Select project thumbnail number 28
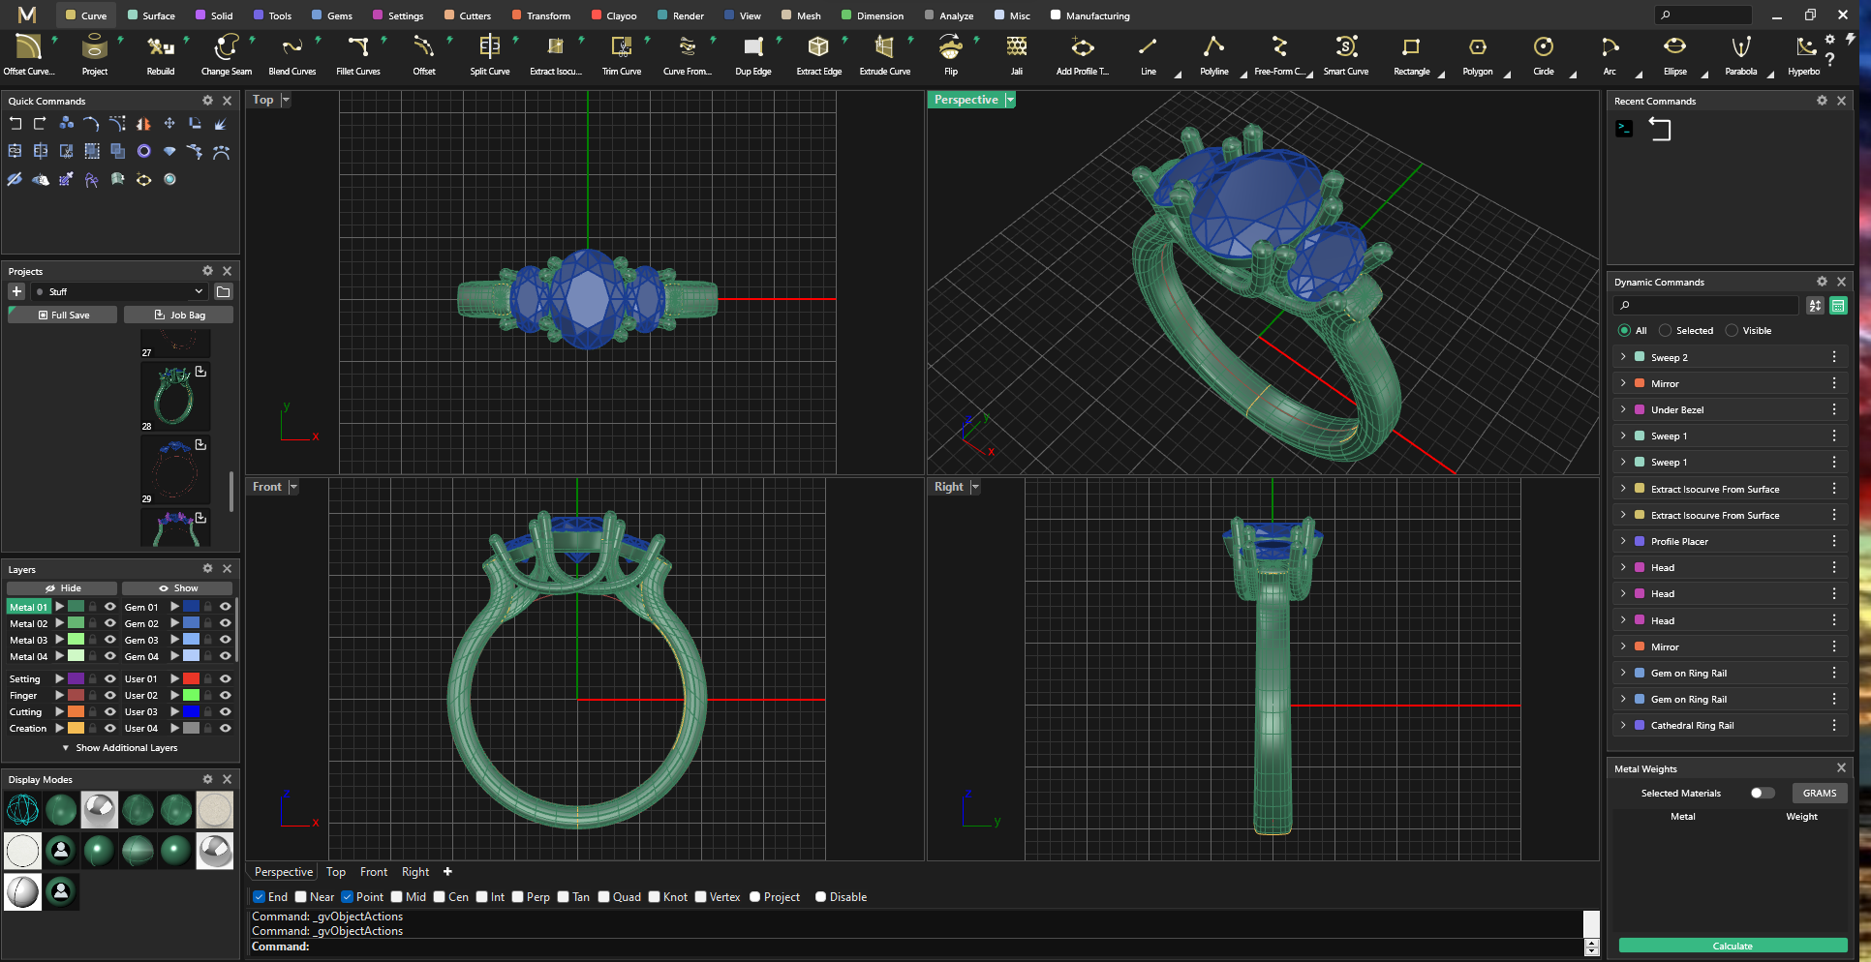 coord(175,396)
